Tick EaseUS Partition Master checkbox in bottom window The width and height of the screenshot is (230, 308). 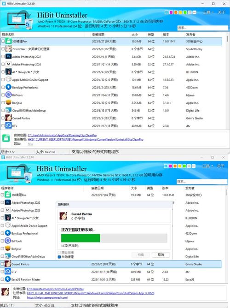coord(2,279)
